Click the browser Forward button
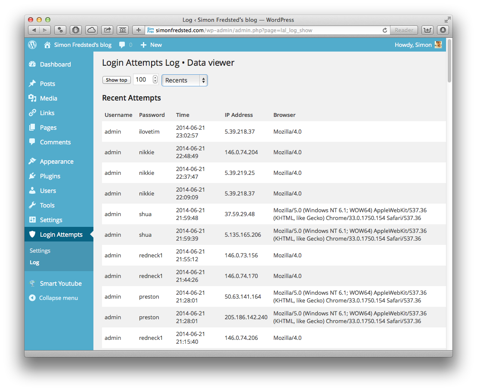The image size is (477, 391). point(45,30)
